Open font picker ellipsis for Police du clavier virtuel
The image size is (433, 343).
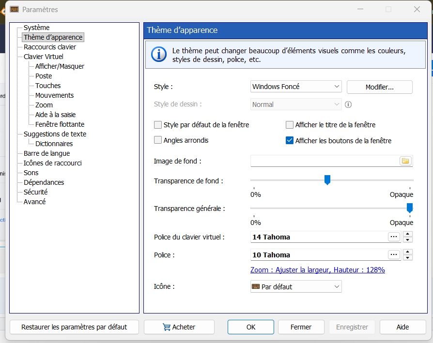coord(394,237)
